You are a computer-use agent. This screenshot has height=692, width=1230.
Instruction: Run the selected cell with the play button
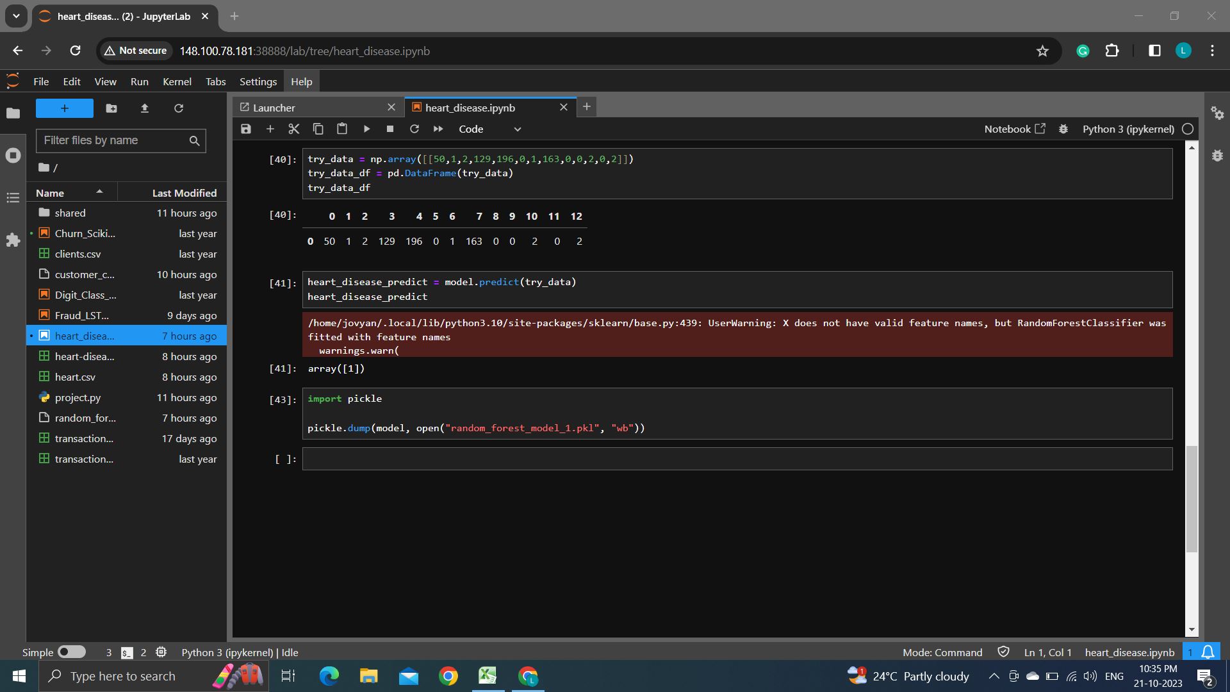tap(366, 129)
